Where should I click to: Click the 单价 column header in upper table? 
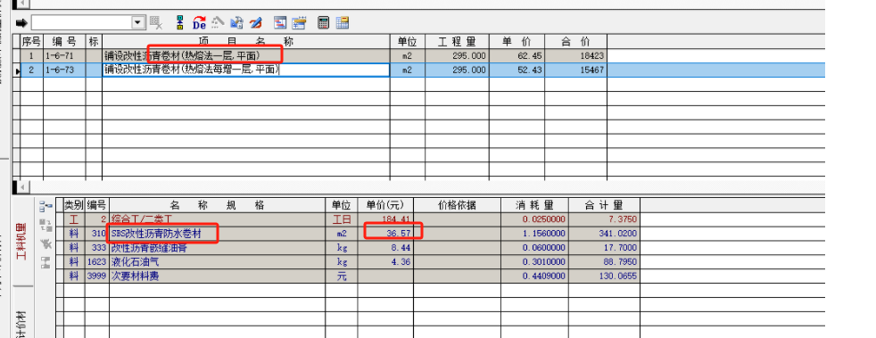pyautogui.click(x=517, y=41)
